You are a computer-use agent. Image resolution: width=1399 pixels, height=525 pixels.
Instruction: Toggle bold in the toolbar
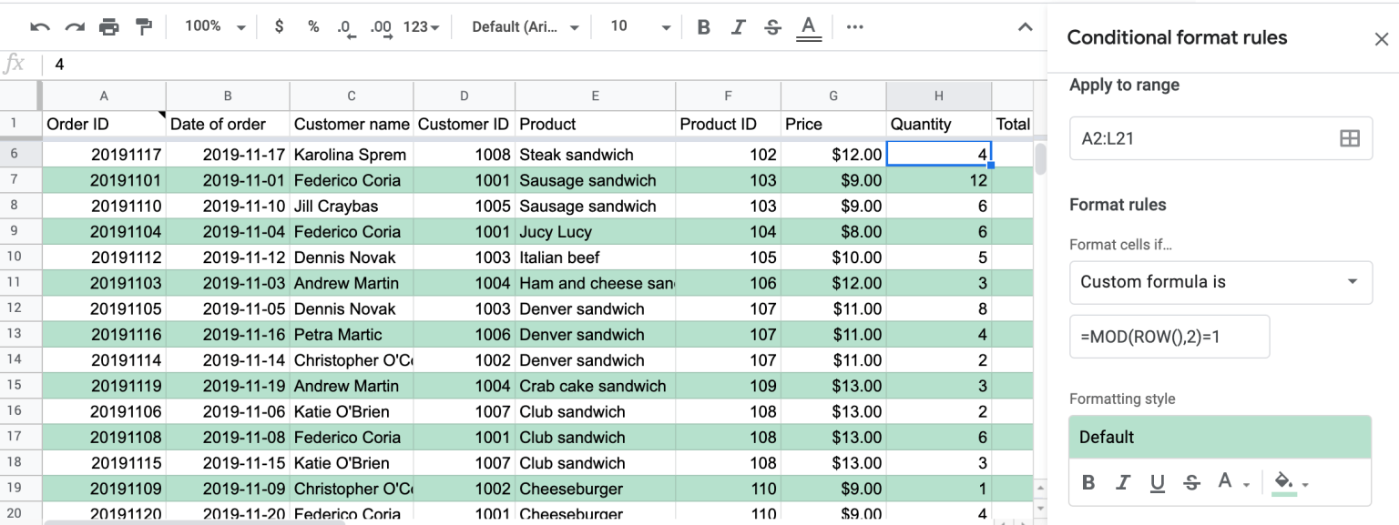pos(703,26)
